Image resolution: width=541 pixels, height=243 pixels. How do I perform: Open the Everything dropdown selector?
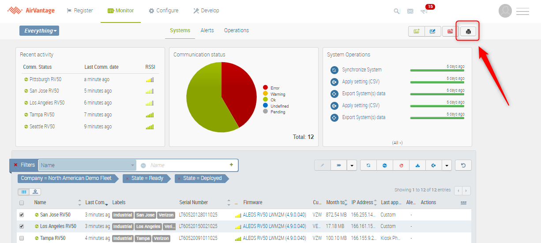pyautogui.click(x=39, y=31)
